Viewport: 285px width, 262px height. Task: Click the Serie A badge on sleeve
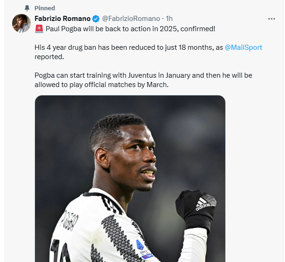(142, 249)
